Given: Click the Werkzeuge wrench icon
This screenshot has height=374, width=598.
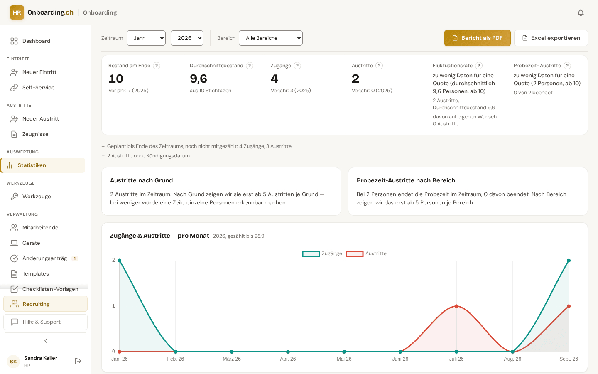Looking at the screenshot, I should click(14, 197).
